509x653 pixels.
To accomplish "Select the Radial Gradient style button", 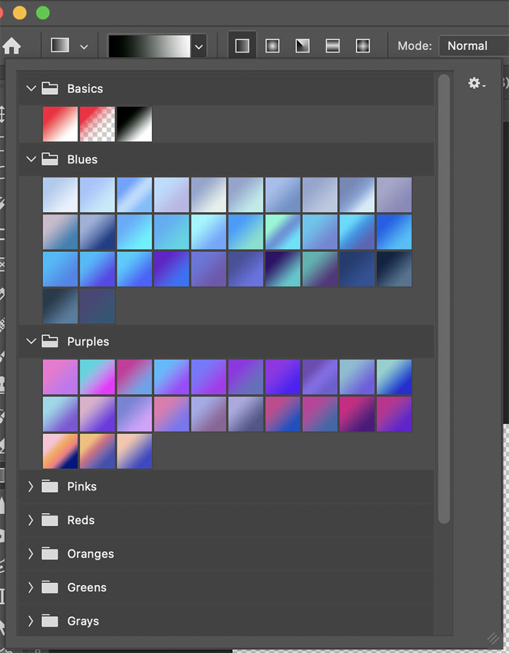I will pyautogui.click(x=272, y=46).
